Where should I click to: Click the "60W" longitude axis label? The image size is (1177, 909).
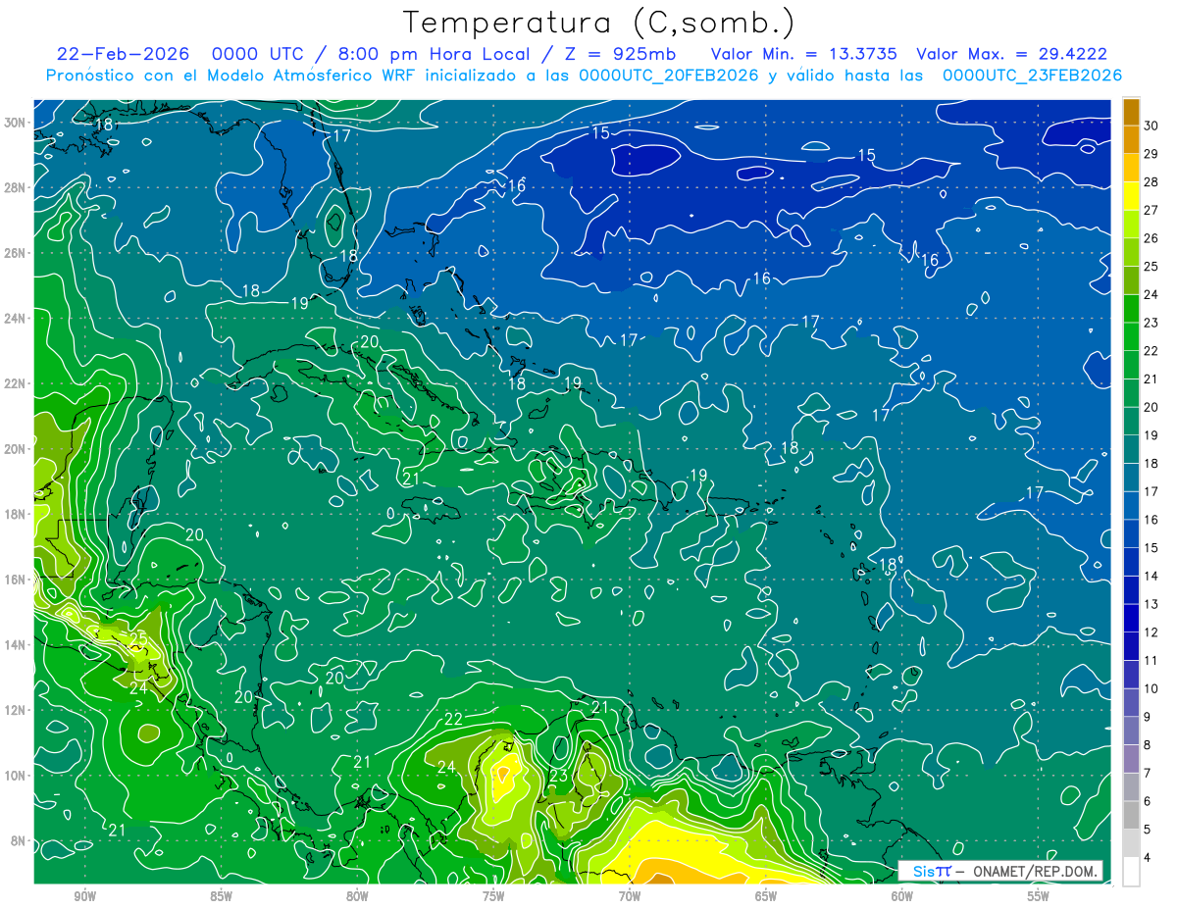(902, 896)
